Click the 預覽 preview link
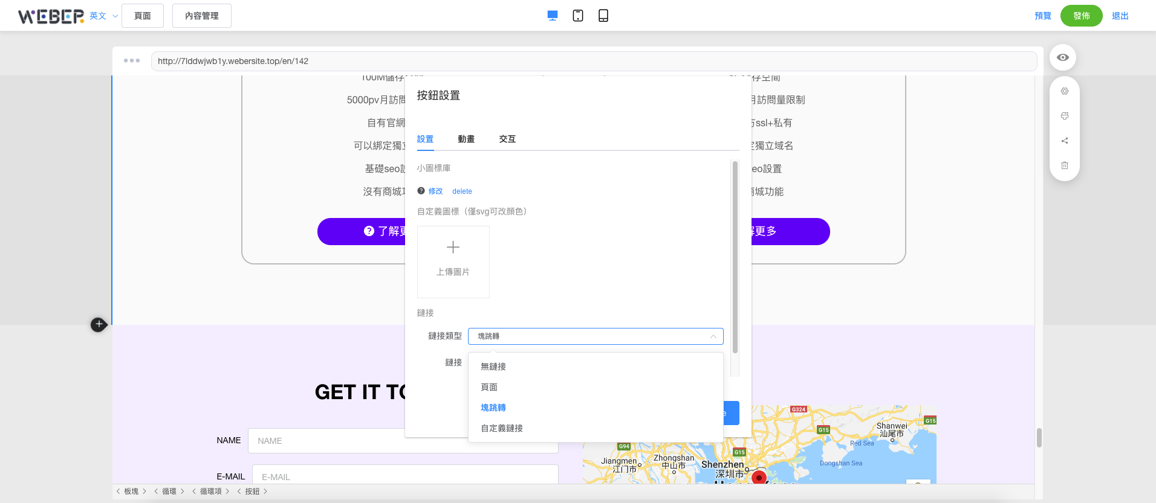This screenshot has width=1156, height=503. click(x=1043, y=16)
